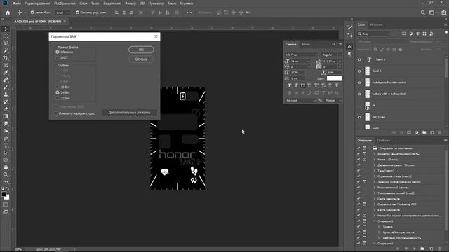This screenshot has height=252, width=449.
Task: Toggle Show Transform Controls checkbox
Action: [77, 13]
